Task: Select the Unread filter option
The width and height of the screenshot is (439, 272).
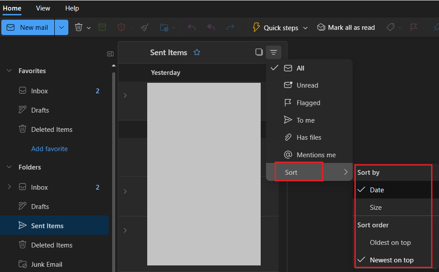Action: point(309,85)
